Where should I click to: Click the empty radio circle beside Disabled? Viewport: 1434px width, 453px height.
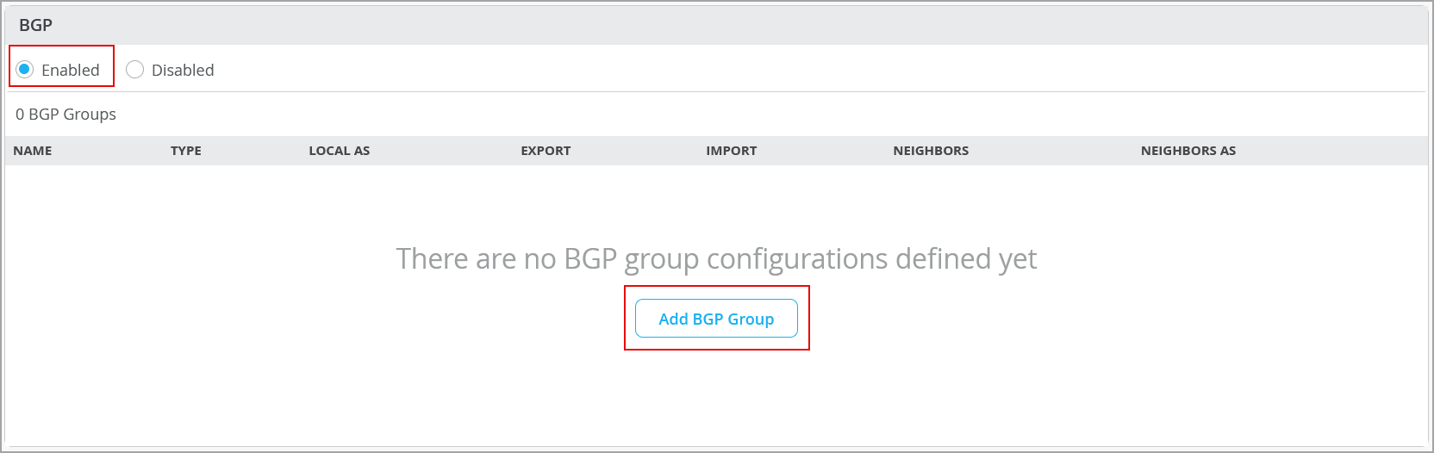point(135,70)
